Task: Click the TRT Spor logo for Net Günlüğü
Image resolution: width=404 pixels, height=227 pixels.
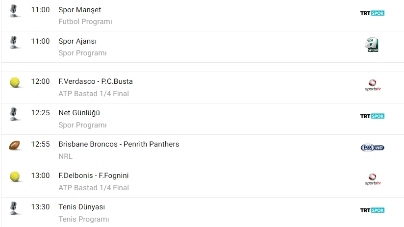Action: tap(372, 116)
